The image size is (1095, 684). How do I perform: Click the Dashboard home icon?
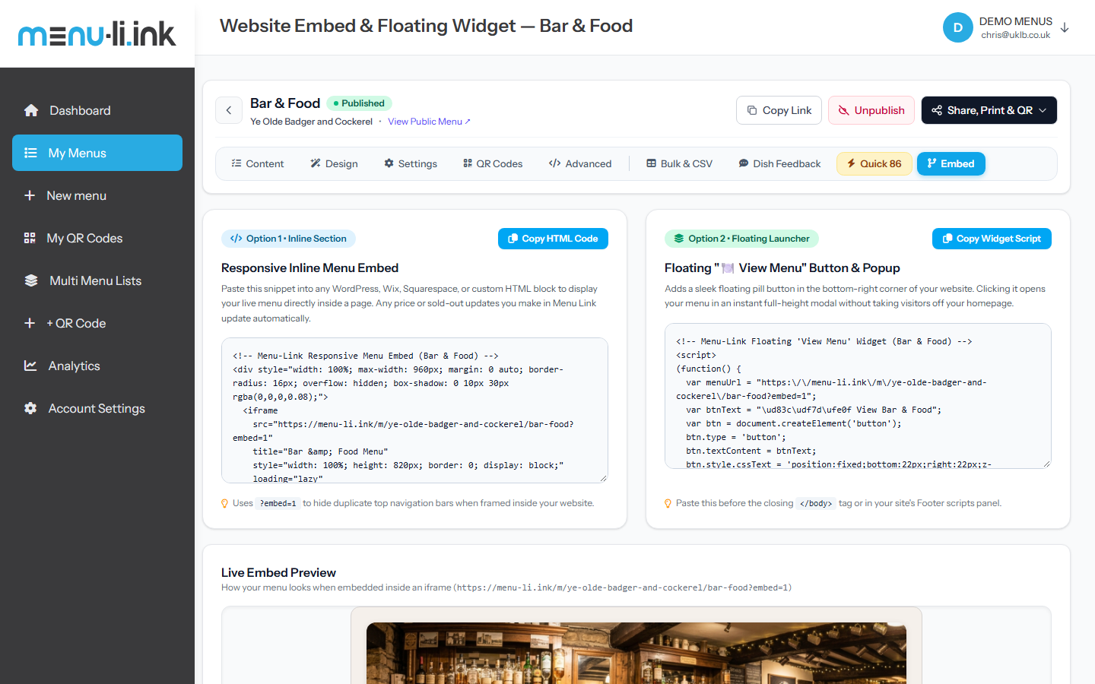(31, 110)
